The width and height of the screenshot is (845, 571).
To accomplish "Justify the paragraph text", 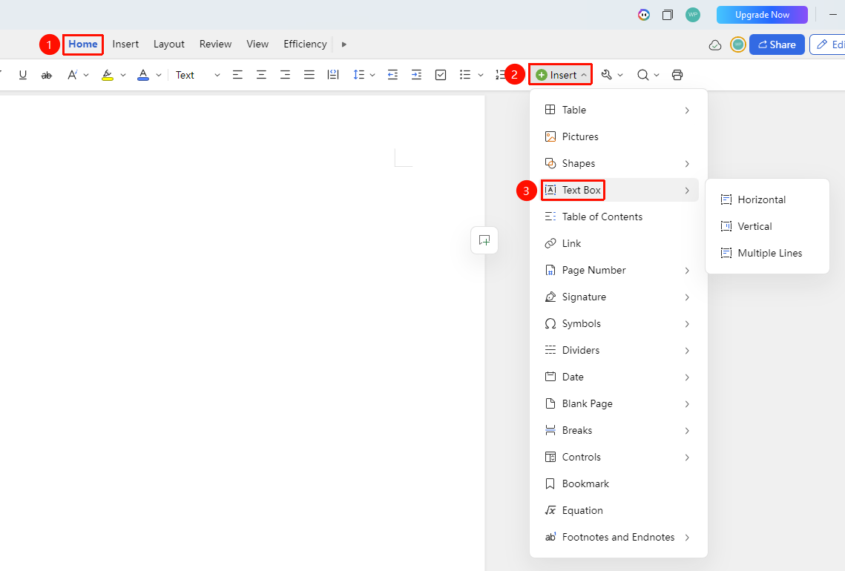I will [309, 75].
